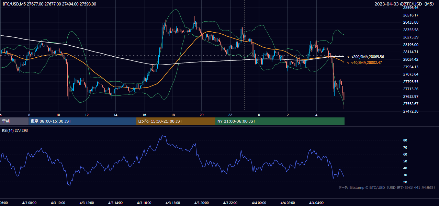The width and height of the screenshot is (439, 206).
Task: Click the bottom time label 4/4 00:00
Action: [x=259, y=203]
